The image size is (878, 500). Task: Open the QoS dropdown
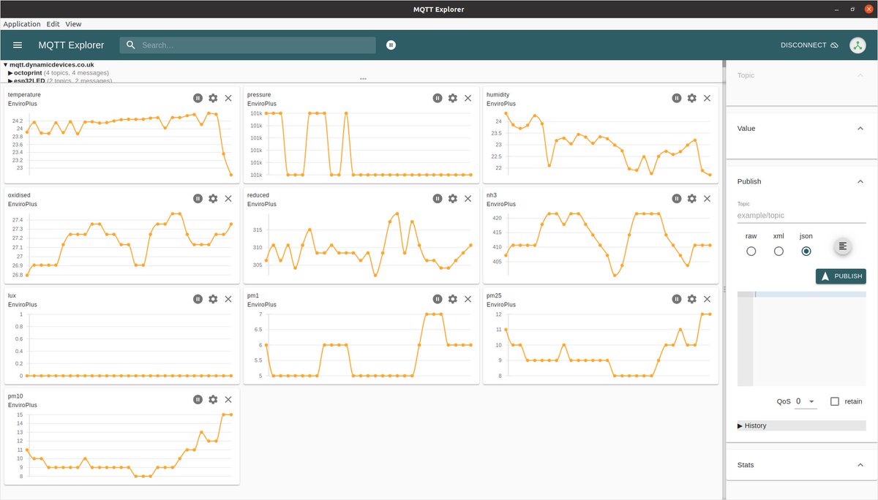point(806,401)
